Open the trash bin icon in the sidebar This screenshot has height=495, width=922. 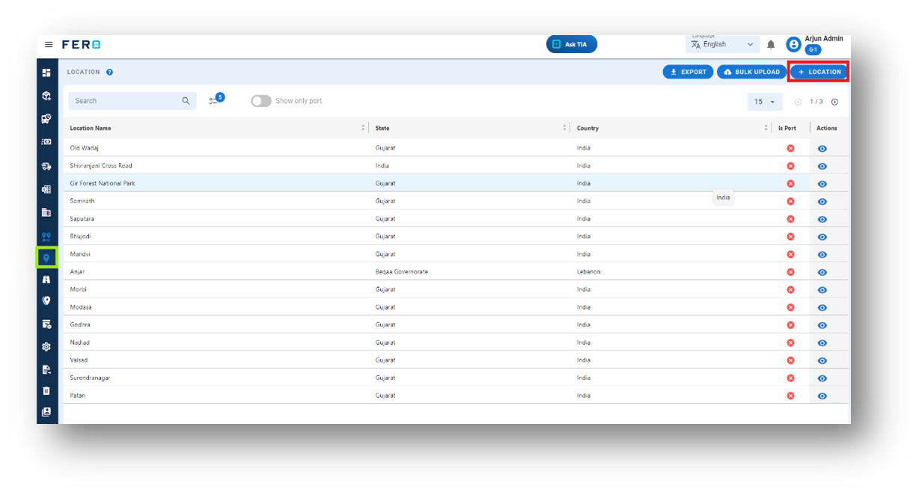(x=46, y=390)
